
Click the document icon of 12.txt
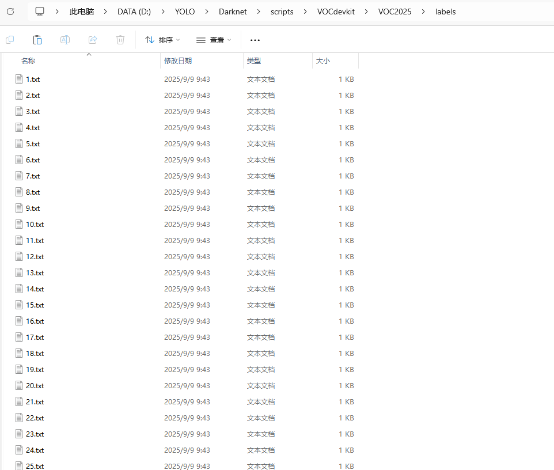pyautogui.click(x=19, y=257)
